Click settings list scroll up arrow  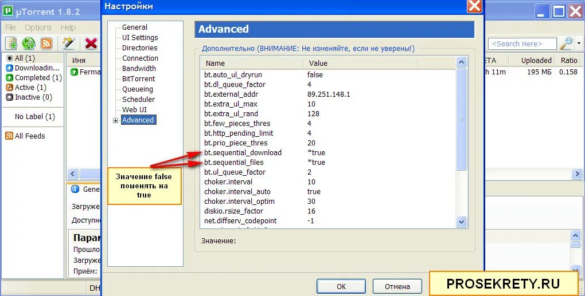pyautogui.click(x=462, y=62)
